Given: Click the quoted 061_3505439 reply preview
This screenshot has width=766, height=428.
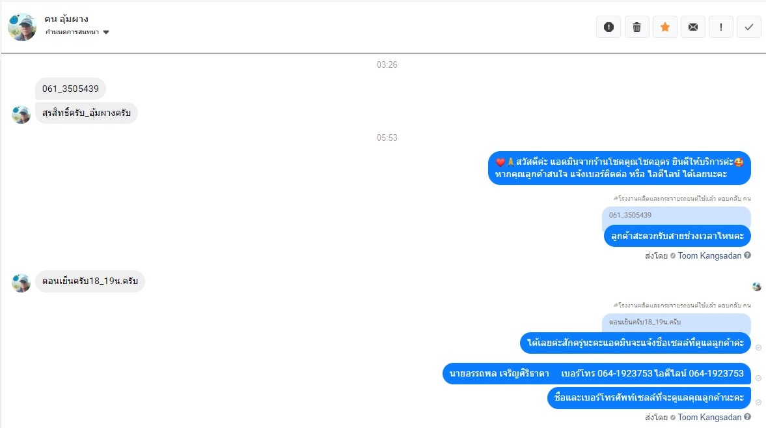Looking at the screenshot, I should pyautogui.click(x=676, y=215).
